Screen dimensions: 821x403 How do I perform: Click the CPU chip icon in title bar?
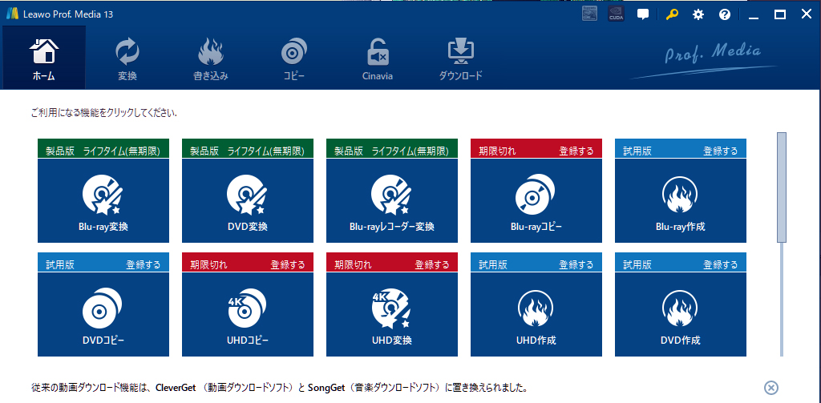pyautogui.click(x=589, y=14)
